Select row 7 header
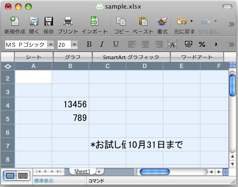Viewport: 238px width, 187px height. tap(8, 145)
